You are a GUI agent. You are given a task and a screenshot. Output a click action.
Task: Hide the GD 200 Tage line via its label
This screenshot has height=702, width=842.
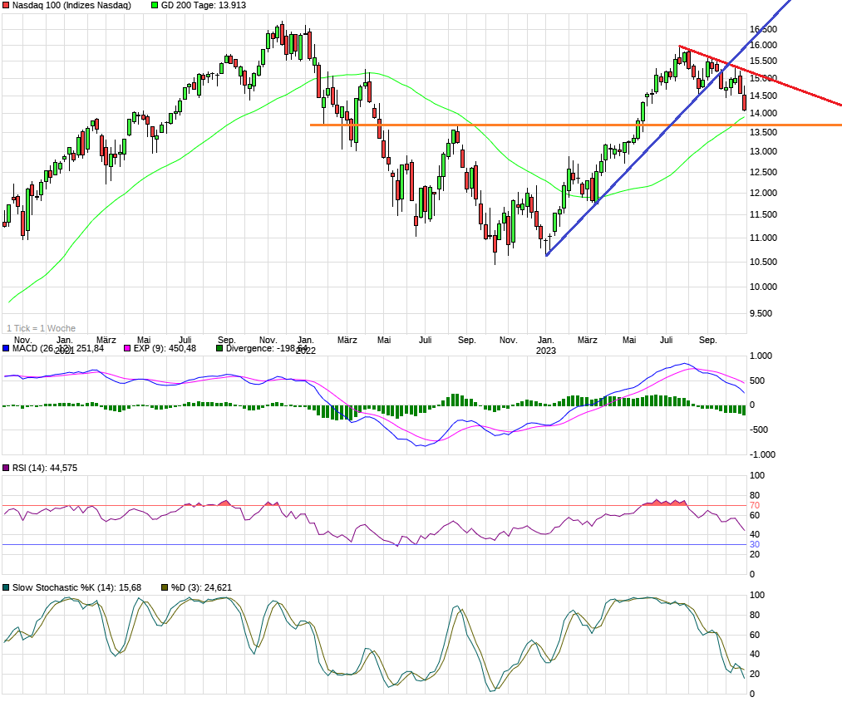(x=205, y=6)
